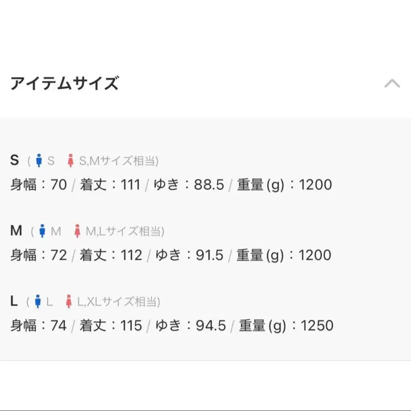
Task: Click the red women's icon in S row
Action: [x=70, y=160]
